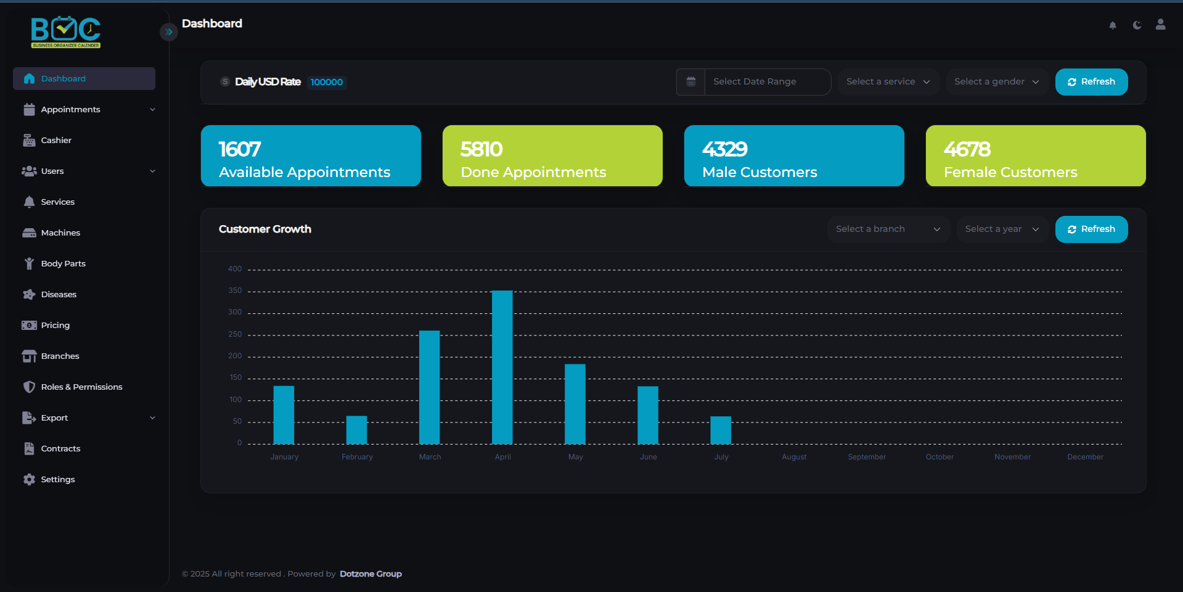
Task: Choose a year from Select a year
Action: [1002, 229]
